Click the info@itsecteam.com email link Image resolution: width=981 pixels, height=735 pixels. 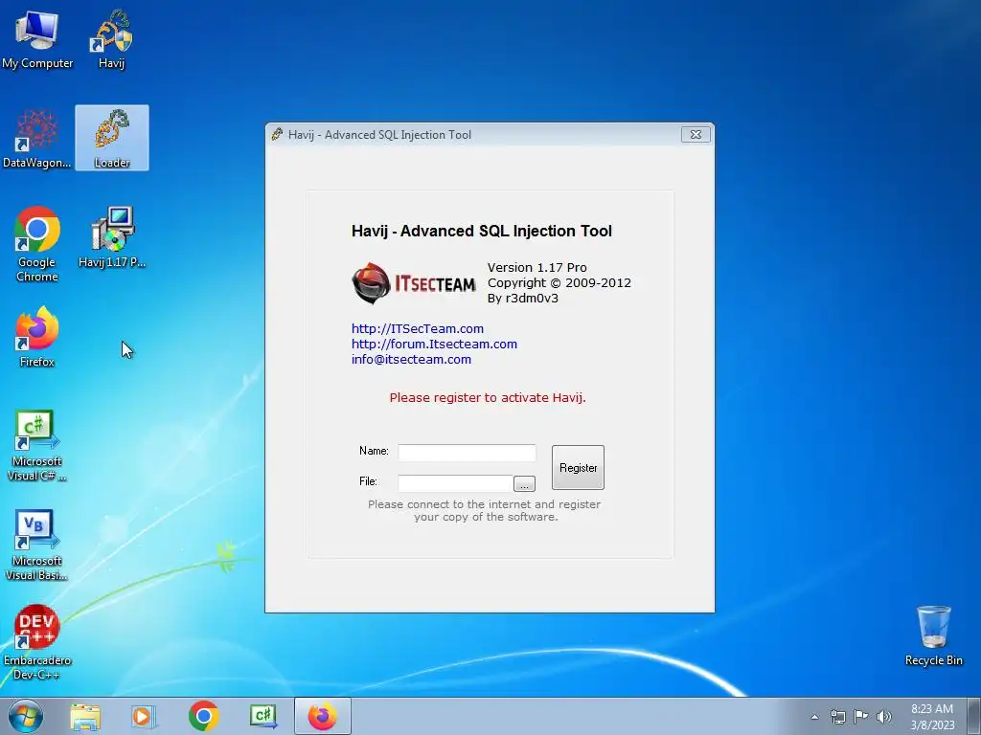tap(411, 360)
